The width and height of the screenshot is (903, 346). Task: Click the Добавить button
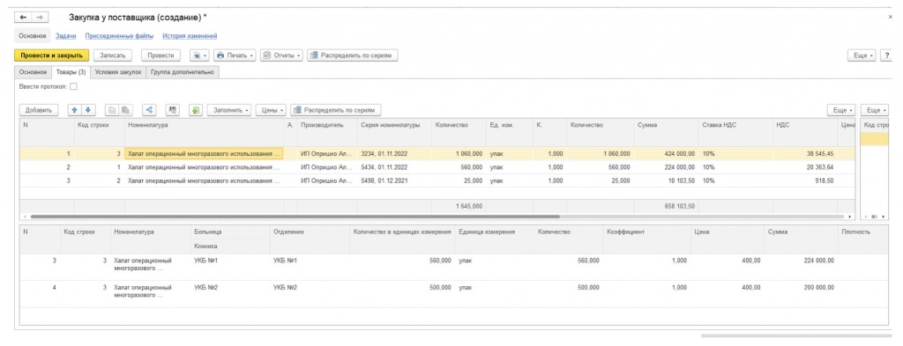(x=39, y=110)
